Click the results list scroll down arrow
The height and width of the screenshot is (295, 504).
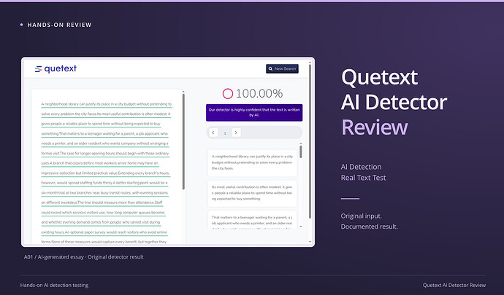click(x=301, y=227)
